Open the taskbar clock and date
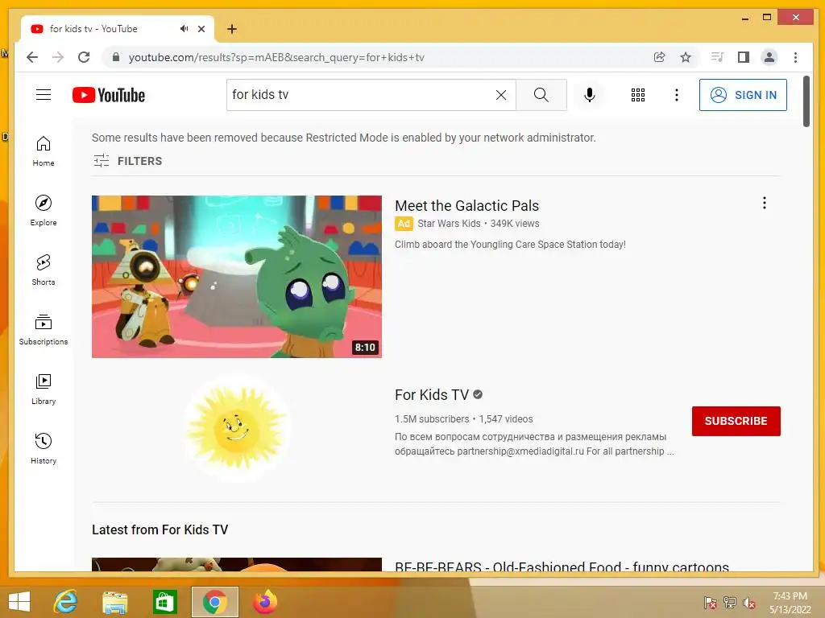Image resolution: width=825 pixels, height=618 pixels. click(x=790, y=603)
